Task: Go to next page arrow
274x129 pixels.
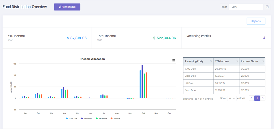Action: pyautogui.click(x=263, y=98)
